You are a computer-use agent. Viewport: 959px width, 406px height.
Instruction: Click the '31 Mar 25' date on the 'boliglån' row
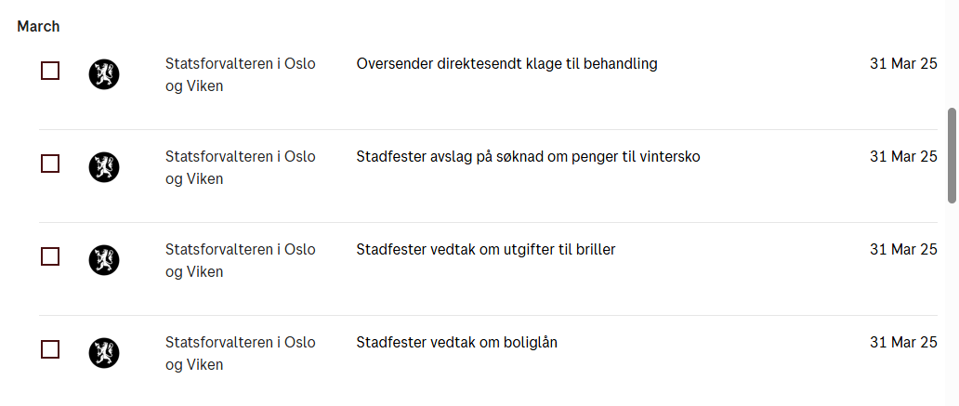(x=903, y=343)
